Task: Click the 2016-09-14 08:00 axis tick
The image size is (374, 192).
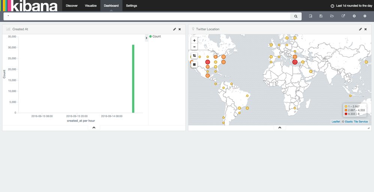Action: click(x=112, y=116)
